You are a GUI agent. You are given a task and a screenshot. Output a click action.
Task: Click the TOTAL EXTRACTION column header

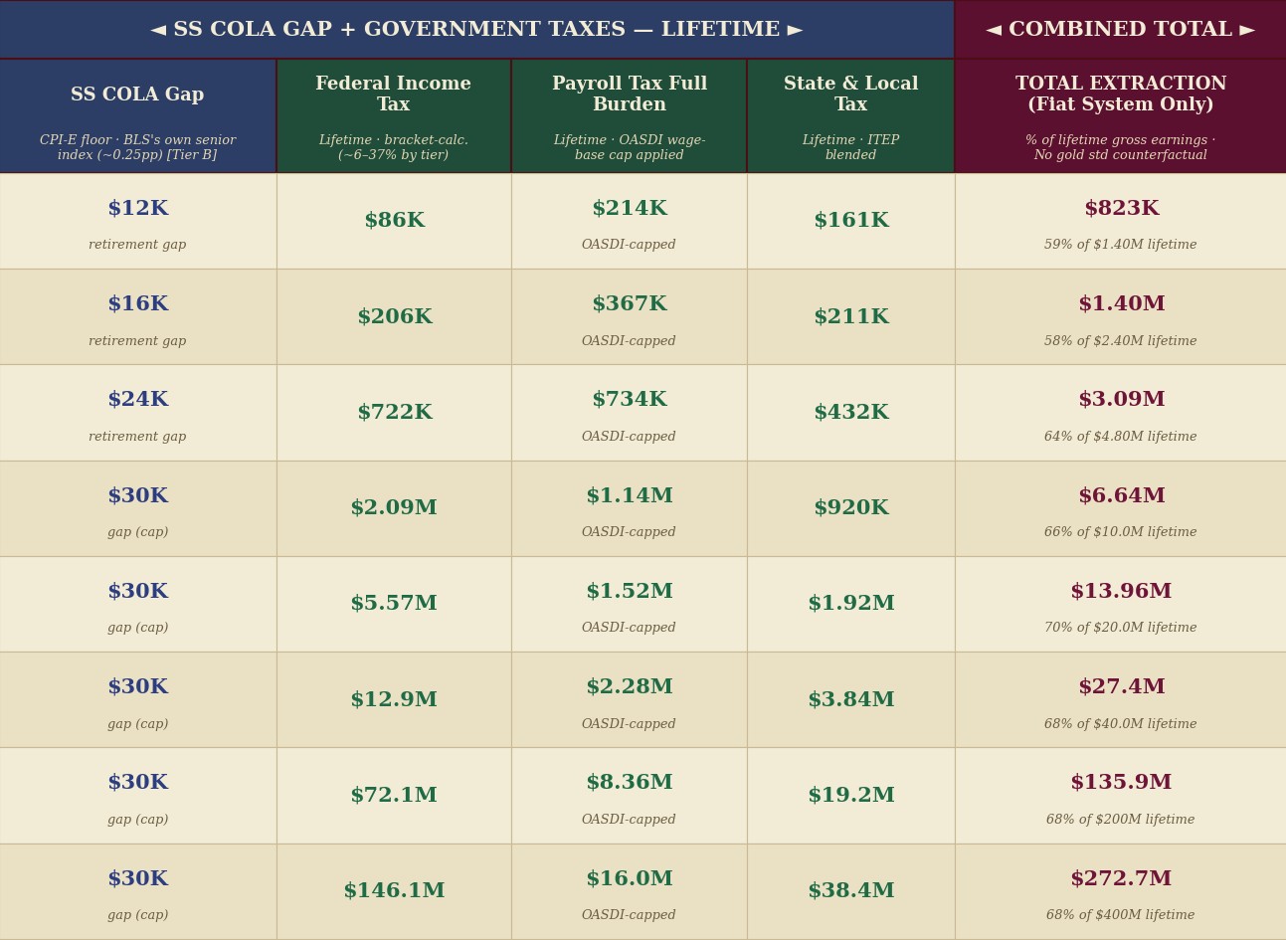click(x=1121, y=116)
